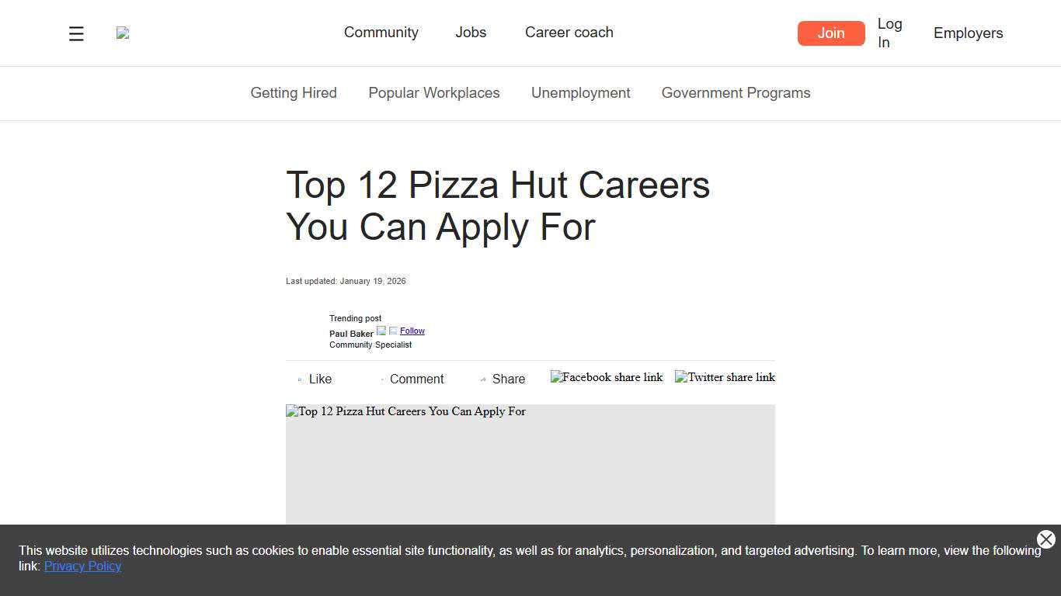Open the hamburger navigation menu

point(75,33)
